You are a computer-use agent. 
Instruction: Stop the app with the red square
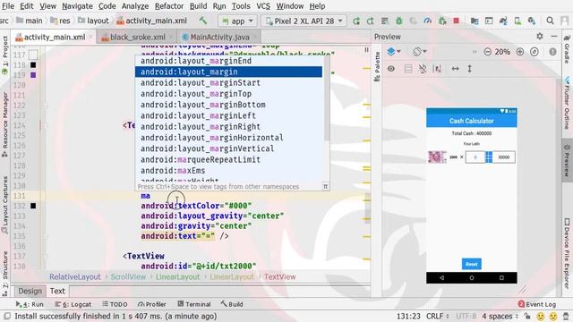[x=456, y=21]
